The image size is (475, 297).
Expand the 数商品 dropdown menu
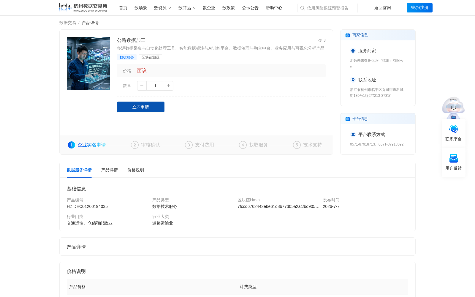tap(187, 8)
